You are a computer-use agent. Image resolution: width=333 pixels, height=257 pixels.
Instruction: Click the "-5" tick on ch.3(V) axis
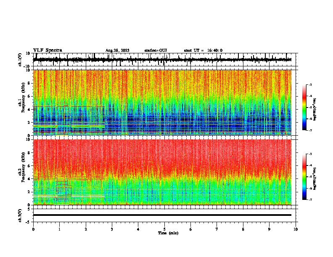[x=28, y=222]
